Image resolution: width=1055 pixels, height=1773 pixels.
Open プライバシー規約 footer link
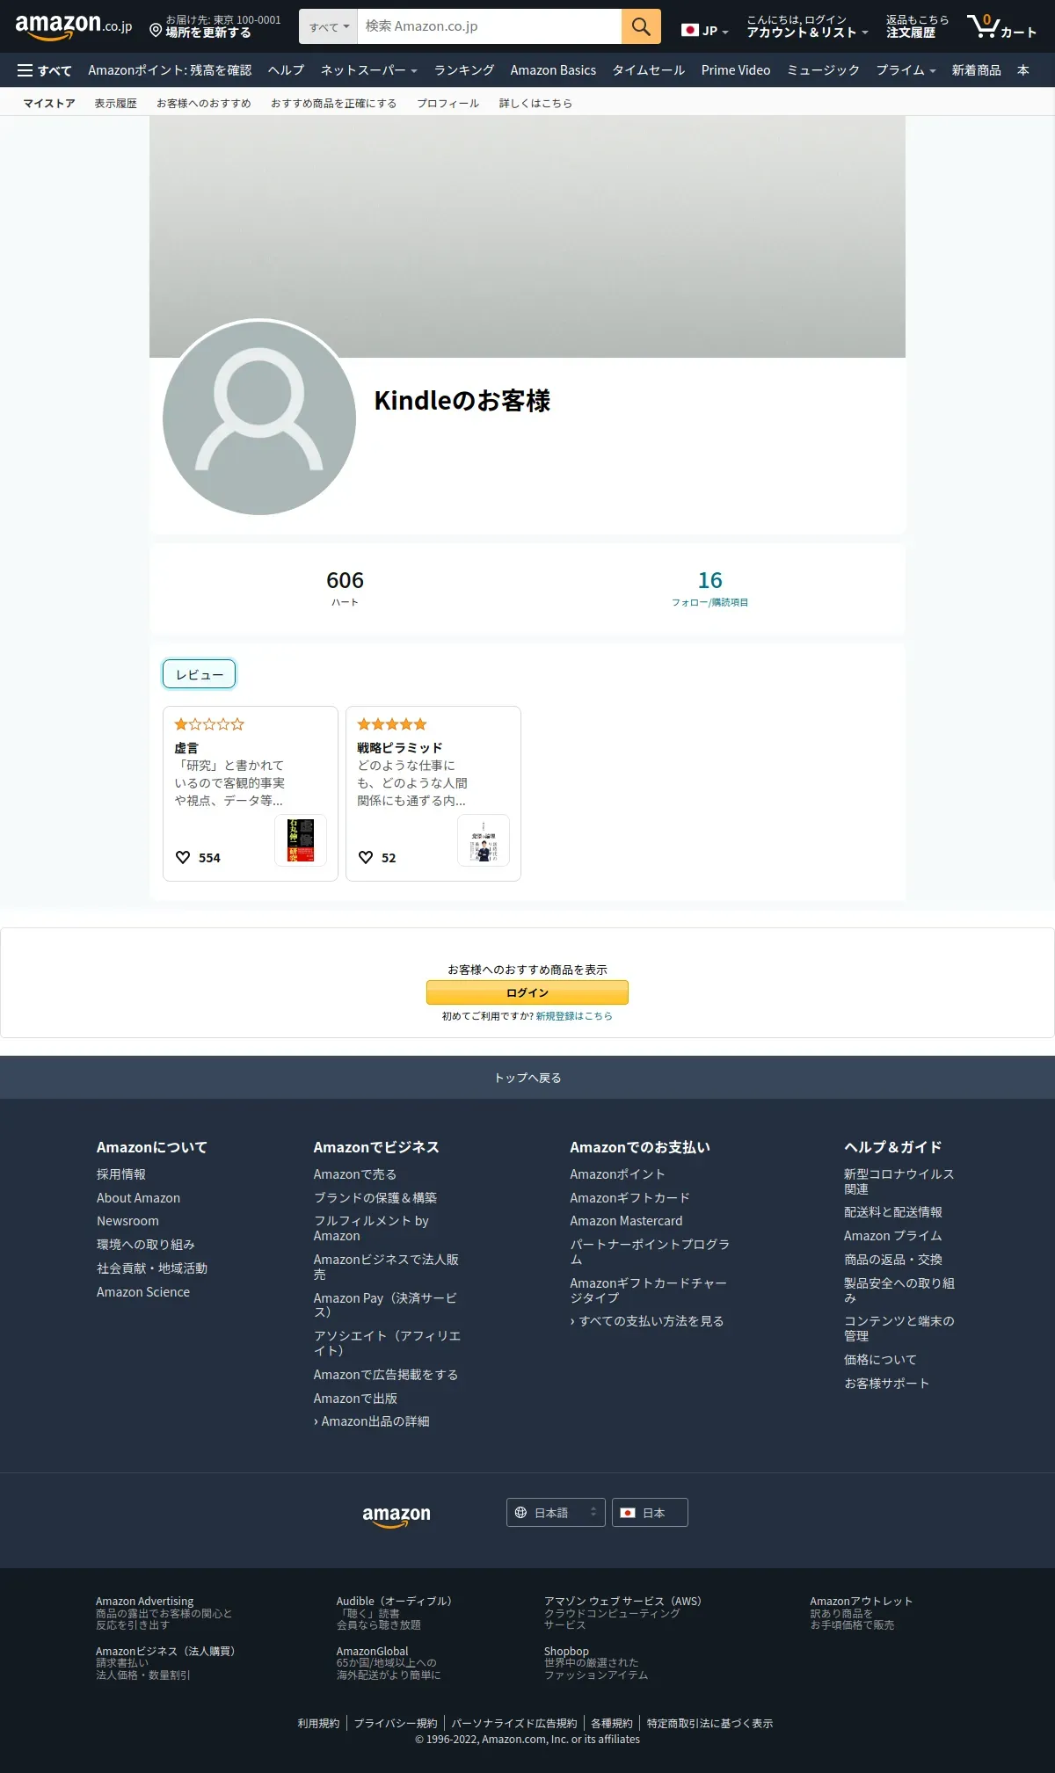(x=396, y=1724)
